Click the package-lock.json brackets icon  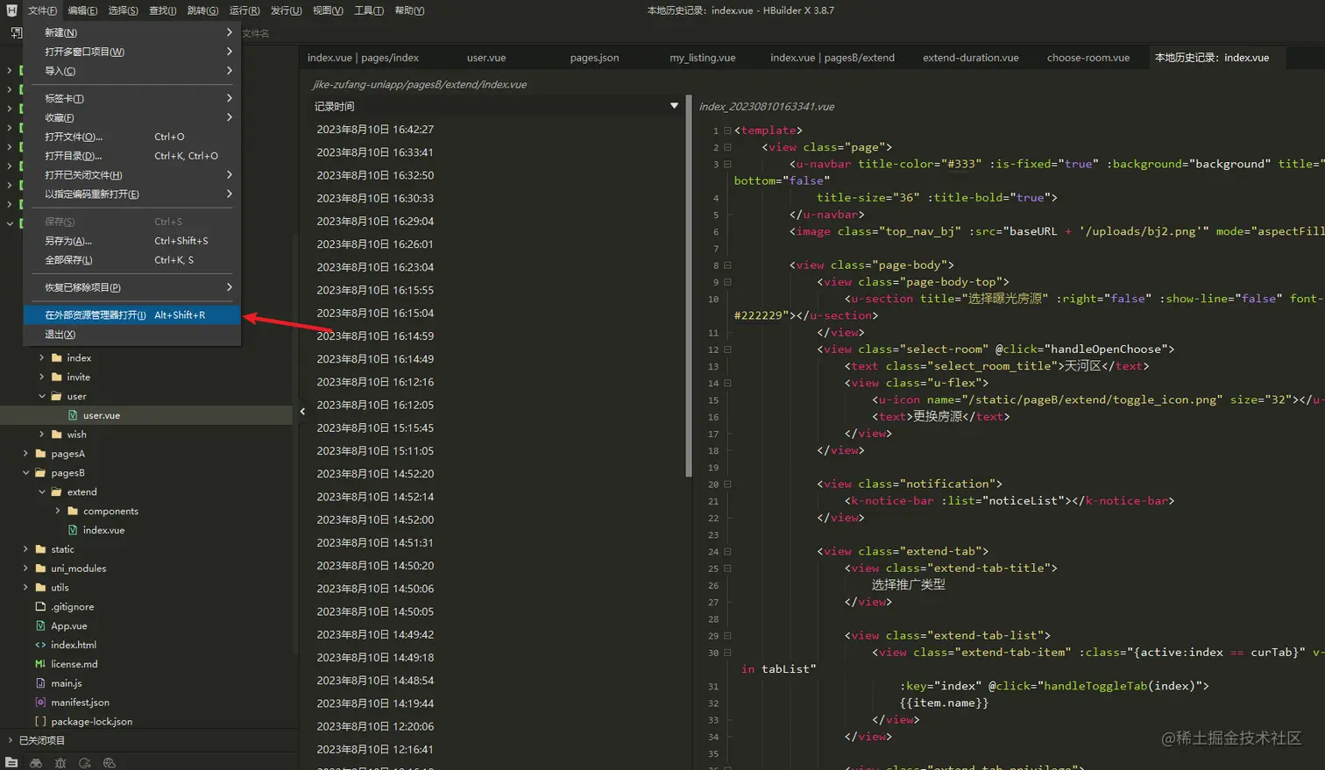pyautogui.click(x=40, y=722)
